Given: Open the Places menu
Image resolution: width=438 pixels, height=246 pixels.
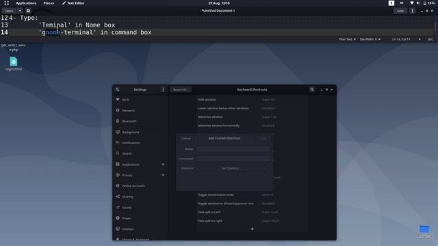Looking at the screenshot, I should 49,3.
